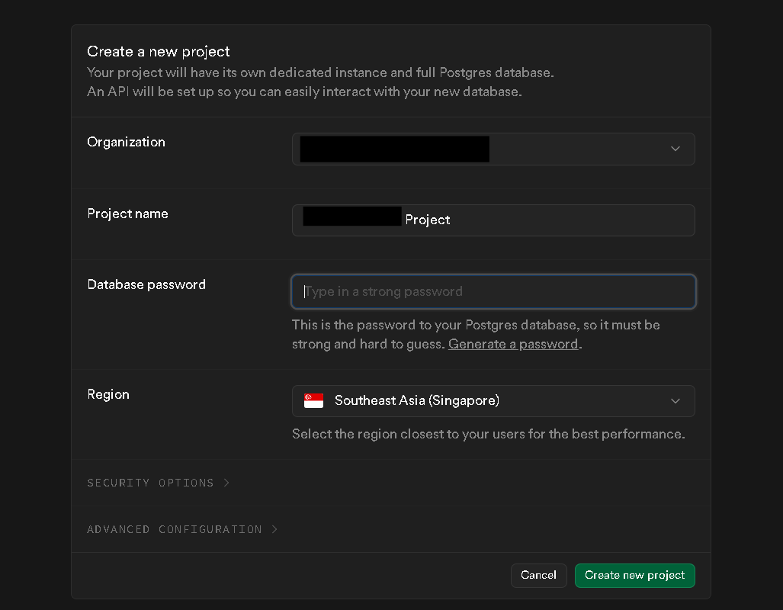The width and height of the screenshot is (783, 610).
Task: Click the Singapore flag icon
Action: coord(313,401)
